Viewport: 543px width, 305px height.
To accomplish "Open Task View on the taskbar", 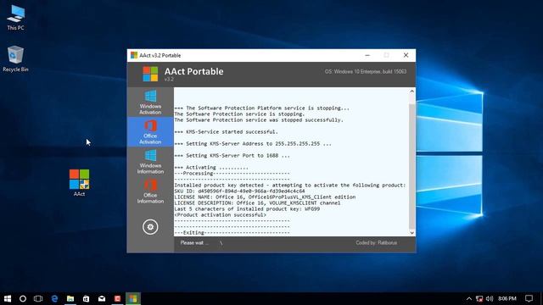I will (x=38, y=298).
